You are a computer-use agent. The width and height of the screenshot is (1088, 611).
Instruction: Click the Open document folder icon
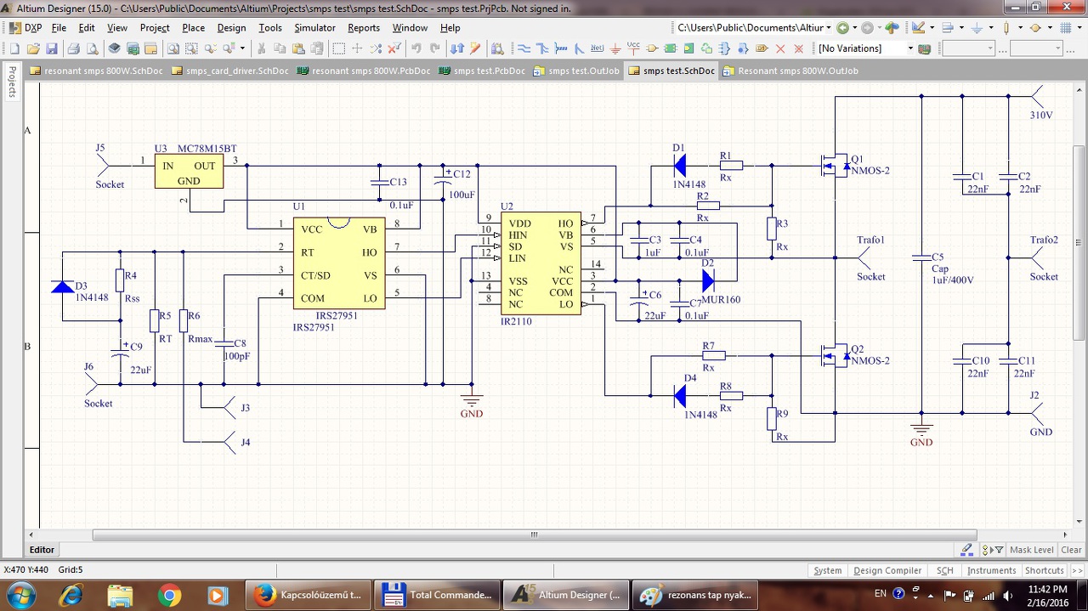click(x=33, y=48)
